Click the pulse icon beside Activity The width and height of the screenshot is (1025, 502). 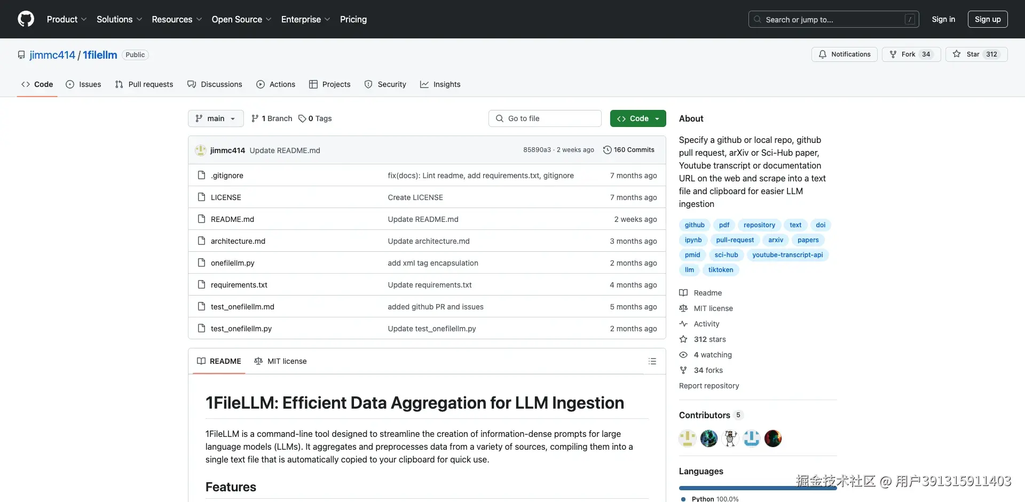[683, 324]
